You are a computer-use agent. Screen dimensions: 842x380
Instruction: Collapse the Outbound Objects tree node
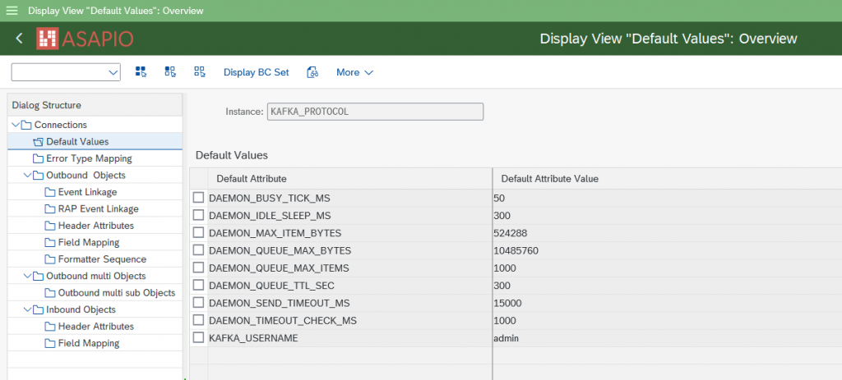pyautogui.click(x=28, y=176)
